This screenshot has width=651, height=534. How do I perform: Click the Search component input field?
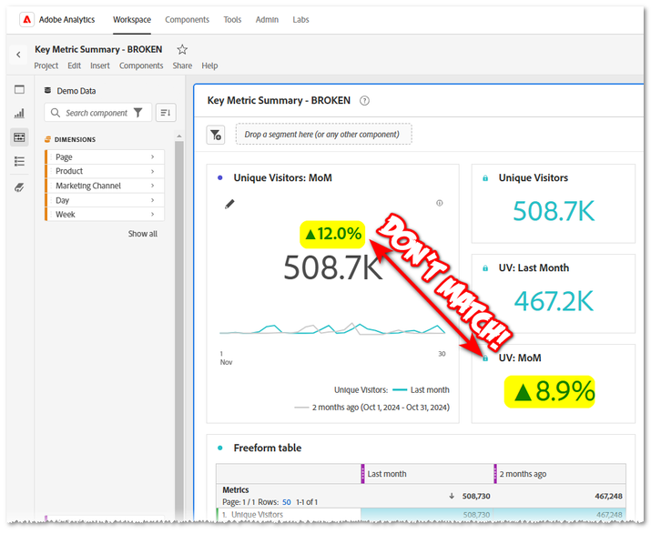tap(96, 113)
